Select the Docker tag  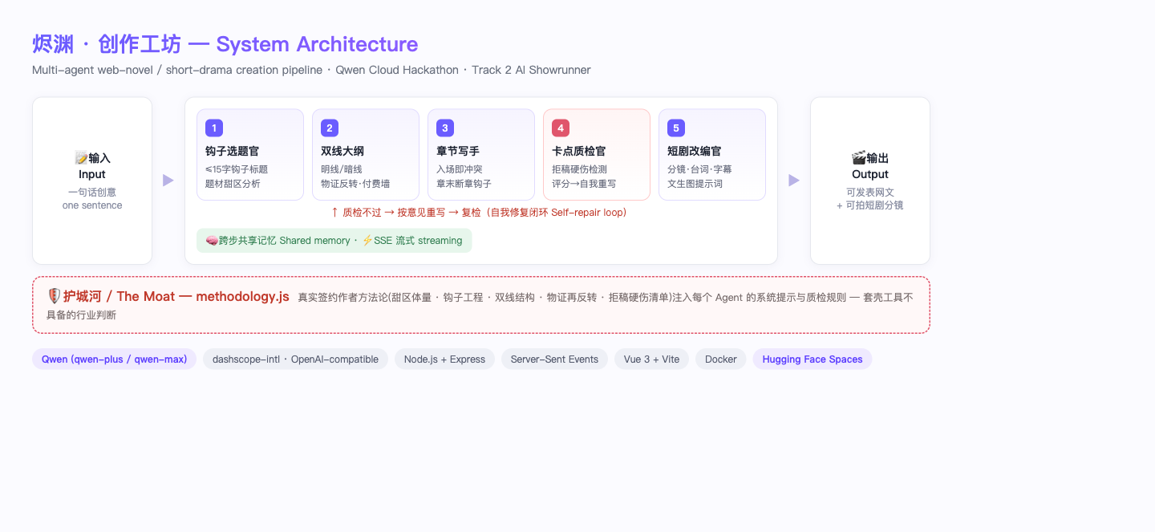point(720,359)
